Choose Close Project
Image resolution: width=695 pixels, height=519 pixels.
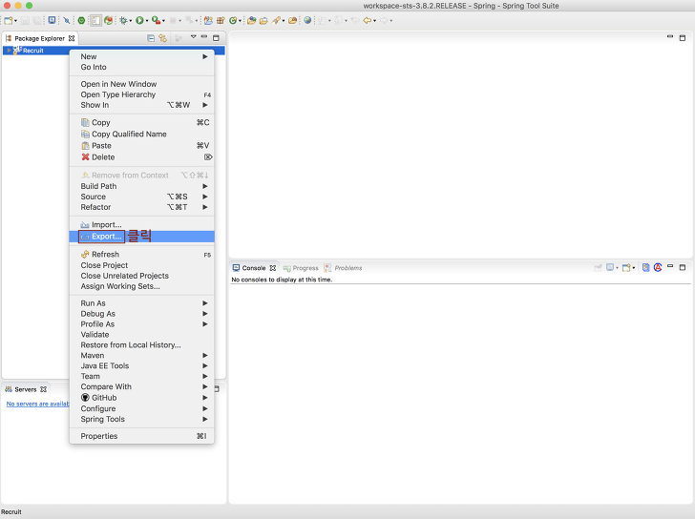point(142,265)
